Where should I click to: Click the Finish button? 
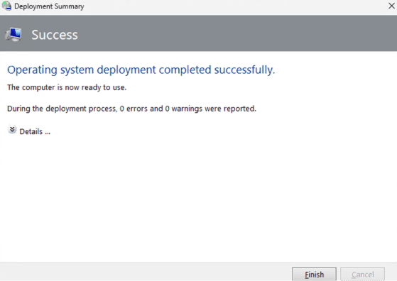(x=314, y=274)
